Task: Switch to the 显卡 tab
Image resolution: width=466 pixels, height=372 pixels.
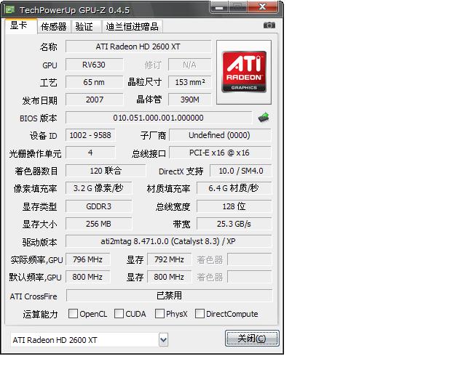Action: [x=20, y=25]
